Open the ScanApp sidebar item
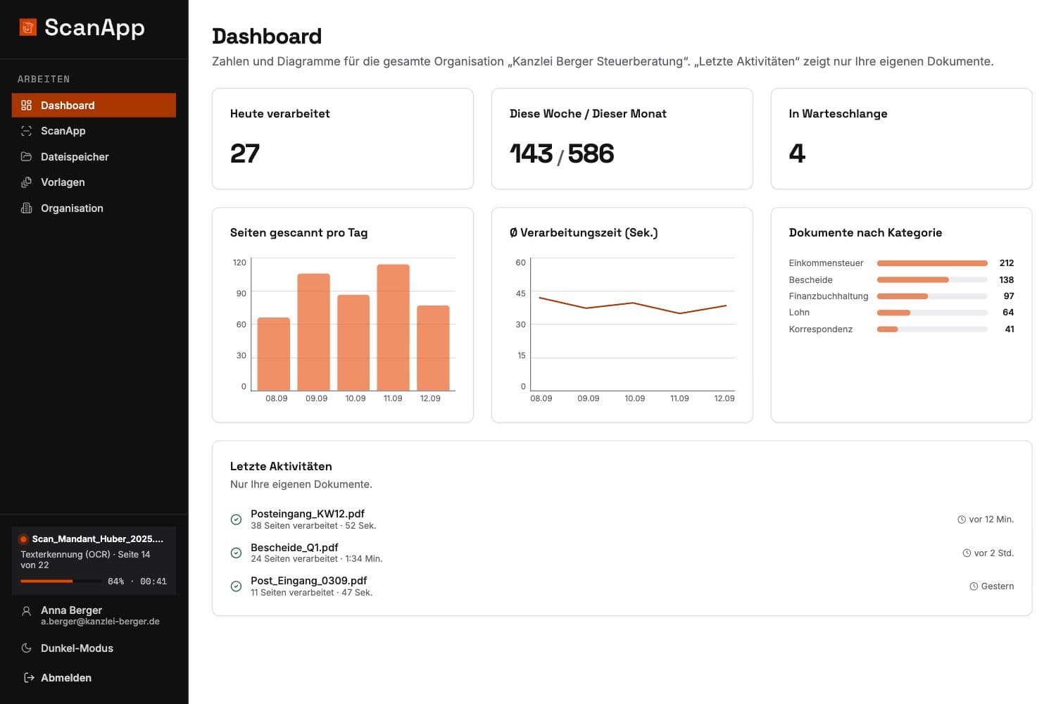1056x704 pixels. pos(94,131)
